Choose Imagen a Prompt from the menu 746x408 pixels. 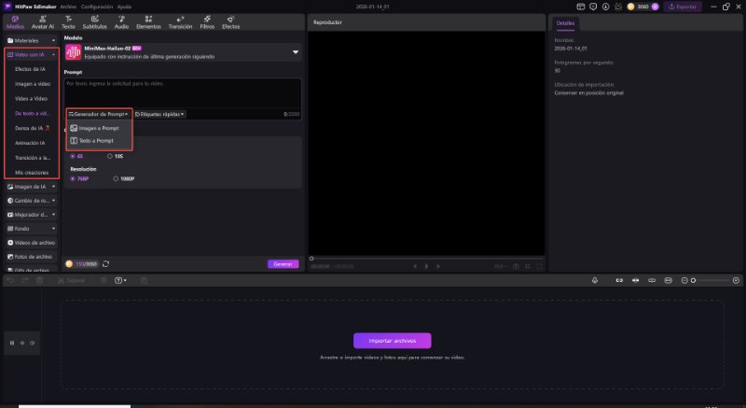pos(98,127)
